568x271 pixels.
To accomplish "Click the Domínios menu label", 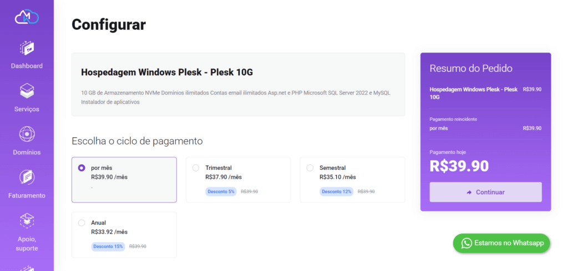I will click(27, 152).
